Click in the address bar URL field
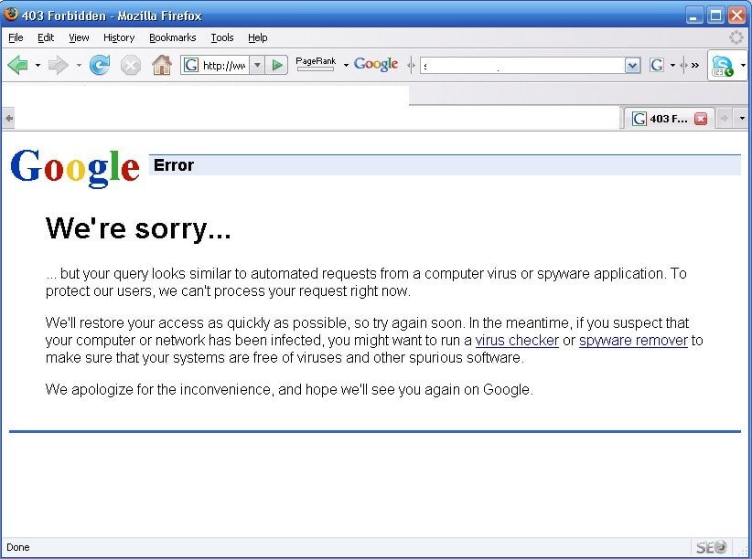The width and height of the screenshot is (752, 559). point(224,65)
